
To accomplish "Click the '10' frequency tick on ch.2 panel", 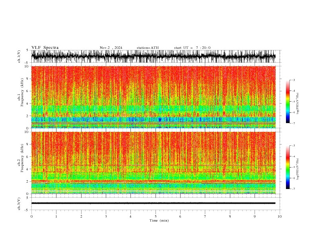I will 27,132.
